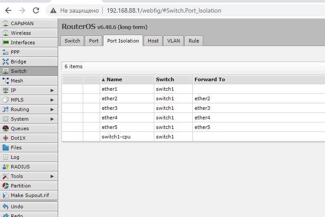Expand the Tools submenu arrow
Viewport: 325px width, 217px height.
coord(52,176)
